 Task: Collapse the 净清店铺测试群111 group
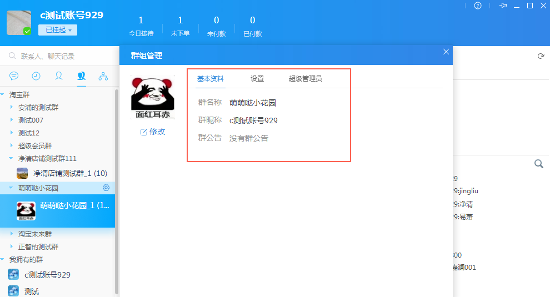11,159
